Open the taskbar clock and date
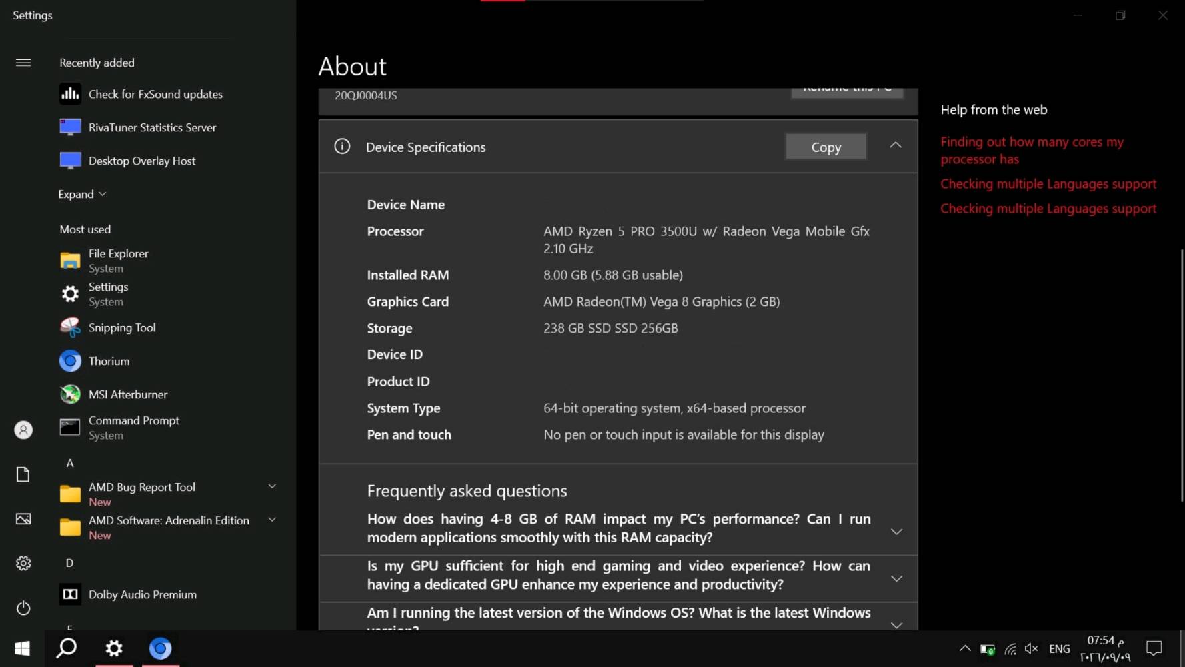The width and height of the screenshot is (1185, 667). (x=1106, y=648)
